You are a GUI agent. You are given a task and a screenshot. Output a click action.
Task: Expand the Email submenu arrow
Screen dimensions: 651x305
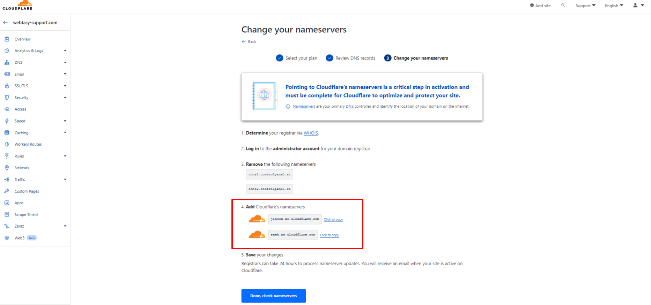[x=65, y=74]
